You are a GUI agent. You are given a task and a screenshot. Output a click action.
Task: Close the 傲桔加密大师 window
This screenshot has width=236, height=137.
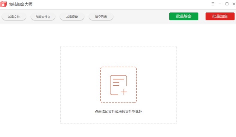(234, 4)
